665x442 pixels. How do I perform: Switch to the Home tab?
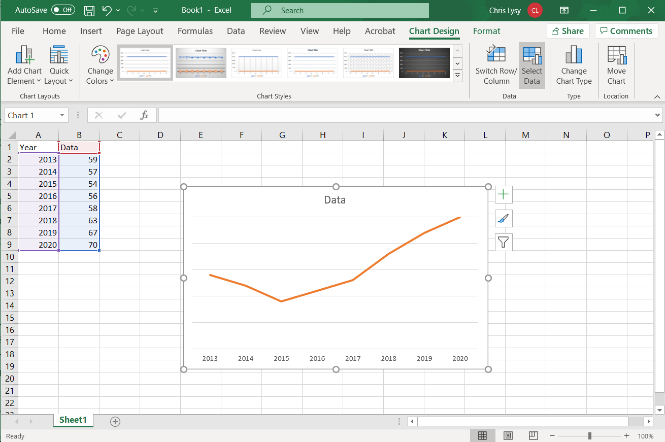click(54, 31)
